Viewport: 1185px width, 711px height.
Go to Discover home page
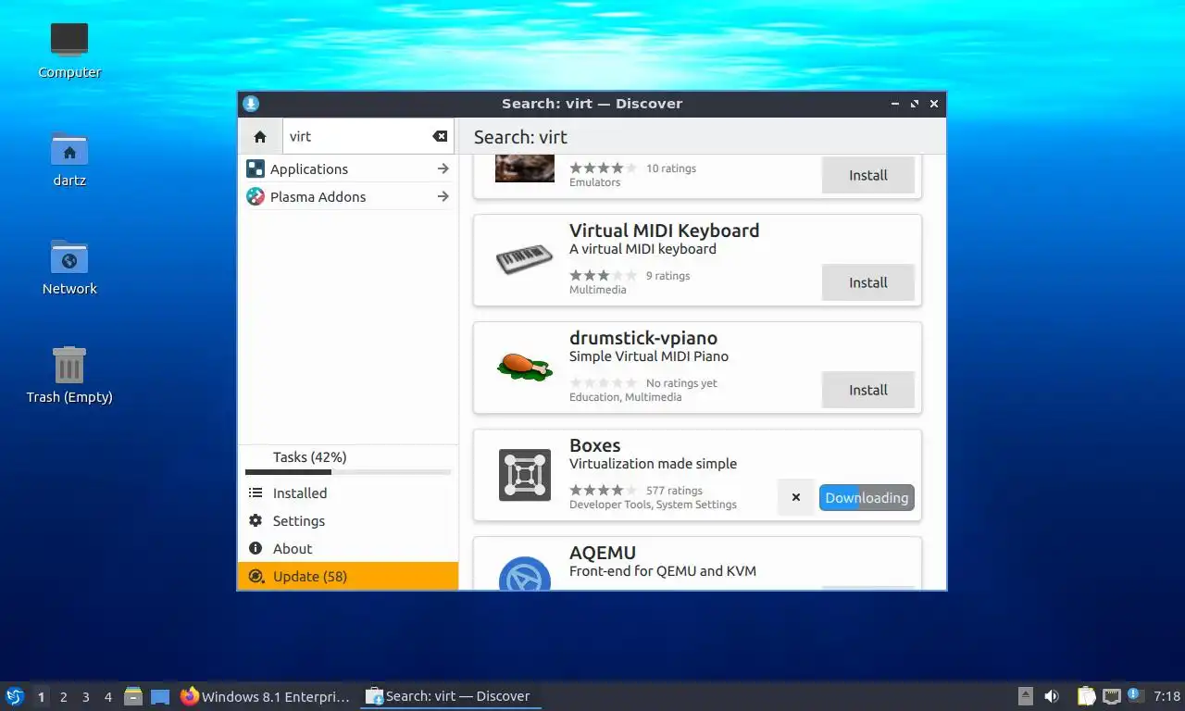pos(260,136)
